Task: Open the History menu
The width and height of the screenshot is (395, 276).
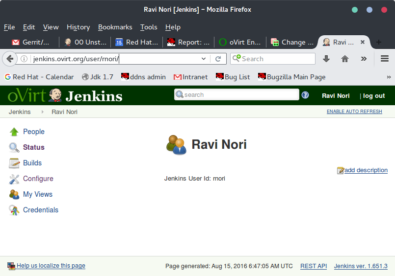Action: 78,27
